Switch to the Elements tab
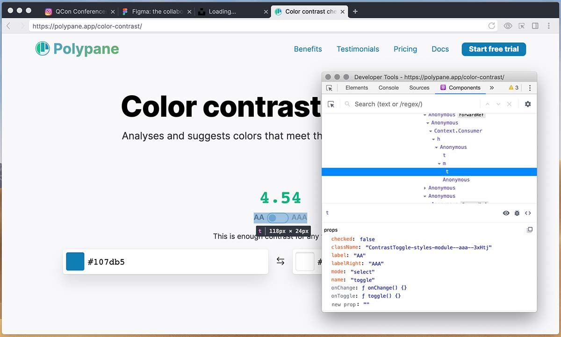This screenshot has width=561, height=337. pyautogui.click(x=357, y=88)
